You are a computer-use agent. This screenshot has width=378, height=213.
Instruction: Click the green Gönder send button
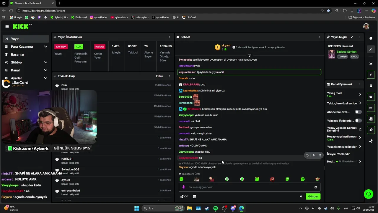(313, 196)
